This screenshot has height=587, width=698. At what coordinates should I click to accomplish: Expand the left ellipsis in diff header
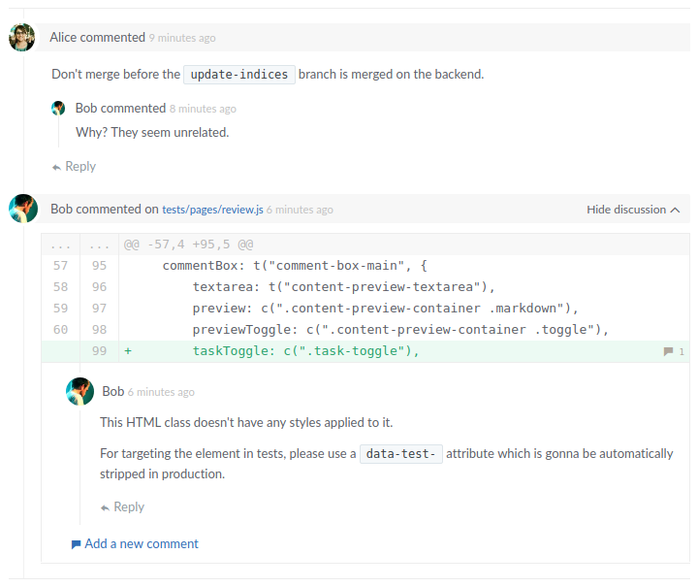[60, 245]
